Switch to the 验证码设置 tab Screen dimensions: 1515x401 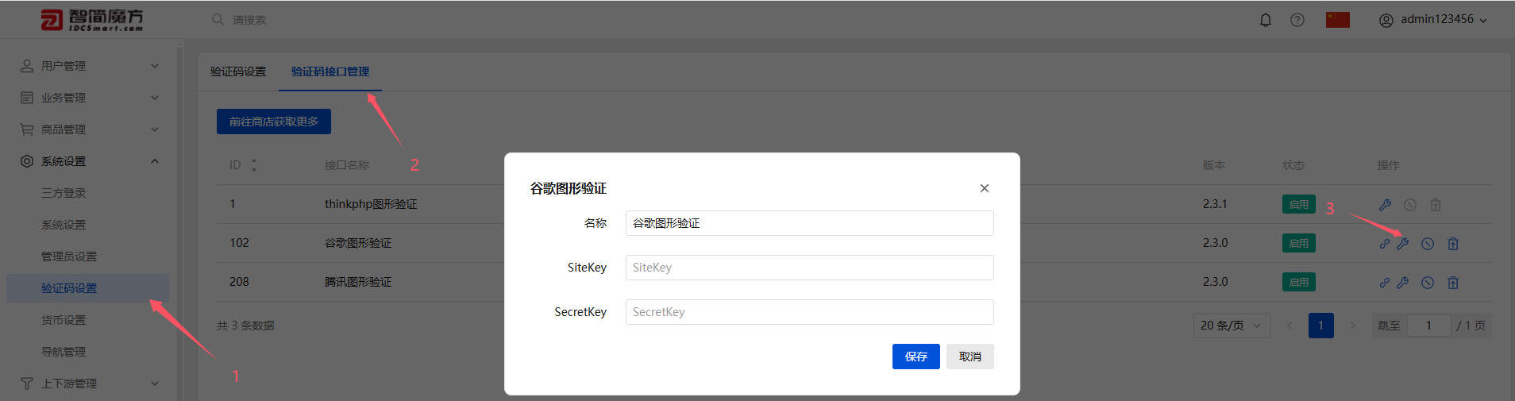tap(238, 71)
